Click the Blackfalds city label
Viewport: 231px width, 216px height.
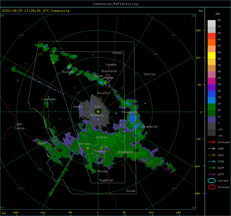(109, 71)
